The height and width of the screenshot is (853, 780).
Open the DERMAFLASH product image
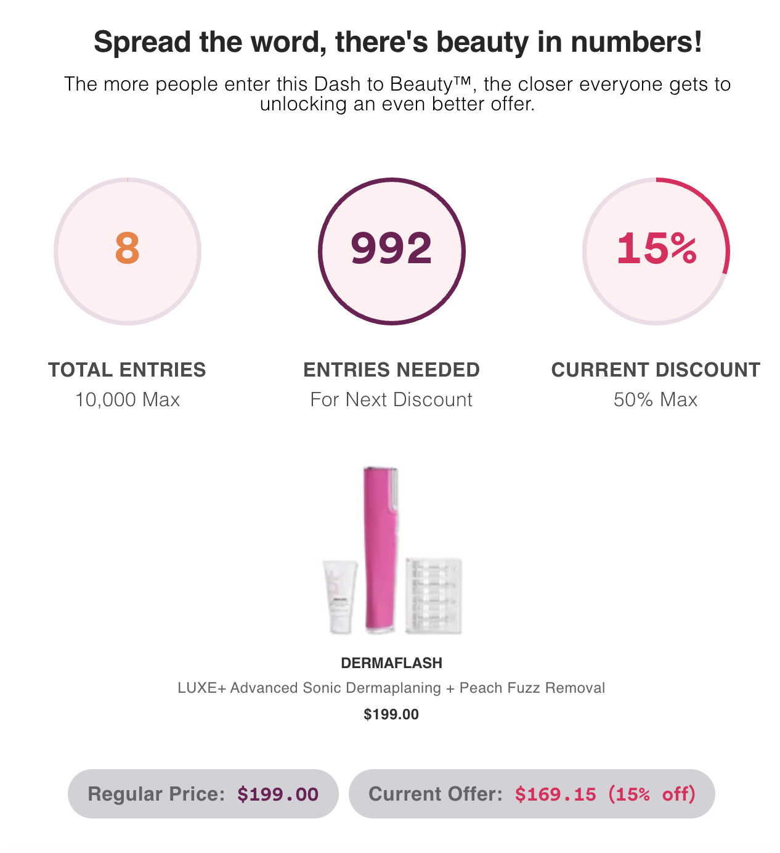pos(392,550)
